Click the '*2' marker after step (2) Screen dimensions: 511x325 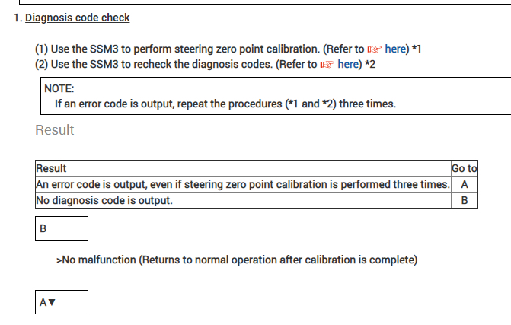(x=369, y=65)
